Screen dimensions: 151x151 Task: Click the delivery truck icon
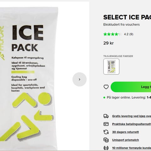pyautogui.click(x=106, y=116)
